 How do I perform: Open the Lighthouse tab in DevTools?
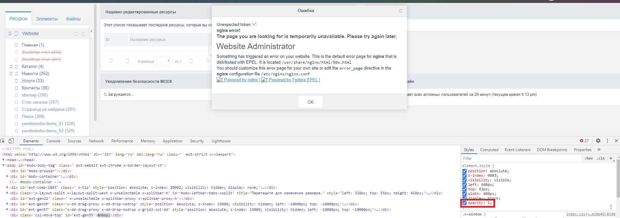(221, 141)
